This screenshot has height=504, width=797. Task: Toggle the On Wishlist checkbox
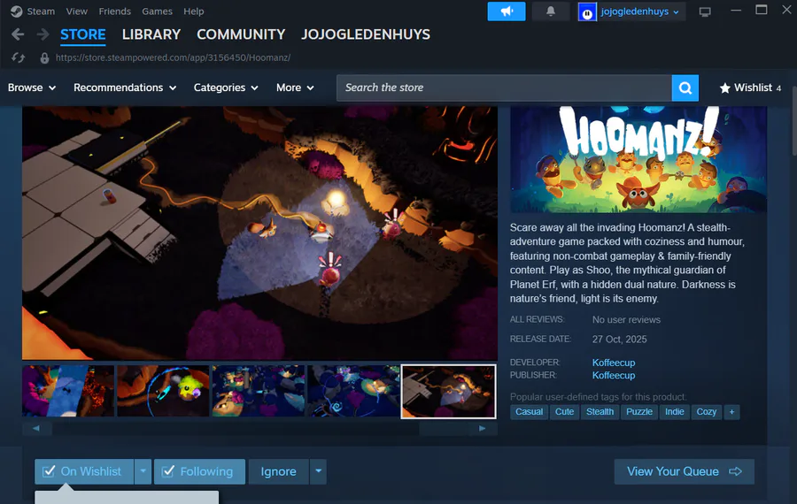point(49,471)
